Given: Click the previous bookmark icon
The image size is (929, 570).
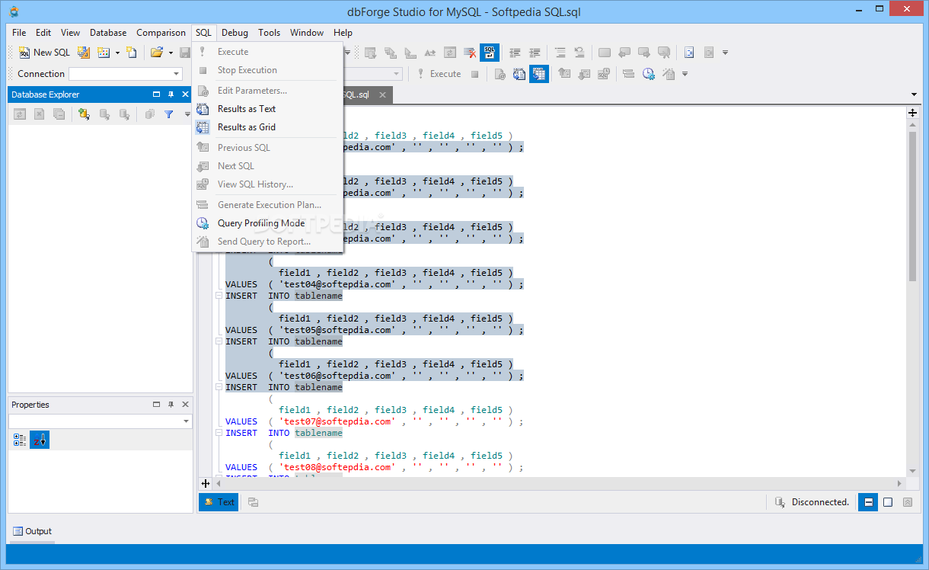Looking at the screenshot, I should coord(624,53).
